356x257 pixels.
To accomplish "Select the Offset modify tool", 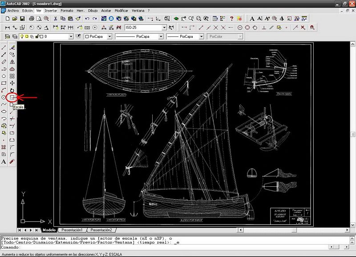I will 12,69.
